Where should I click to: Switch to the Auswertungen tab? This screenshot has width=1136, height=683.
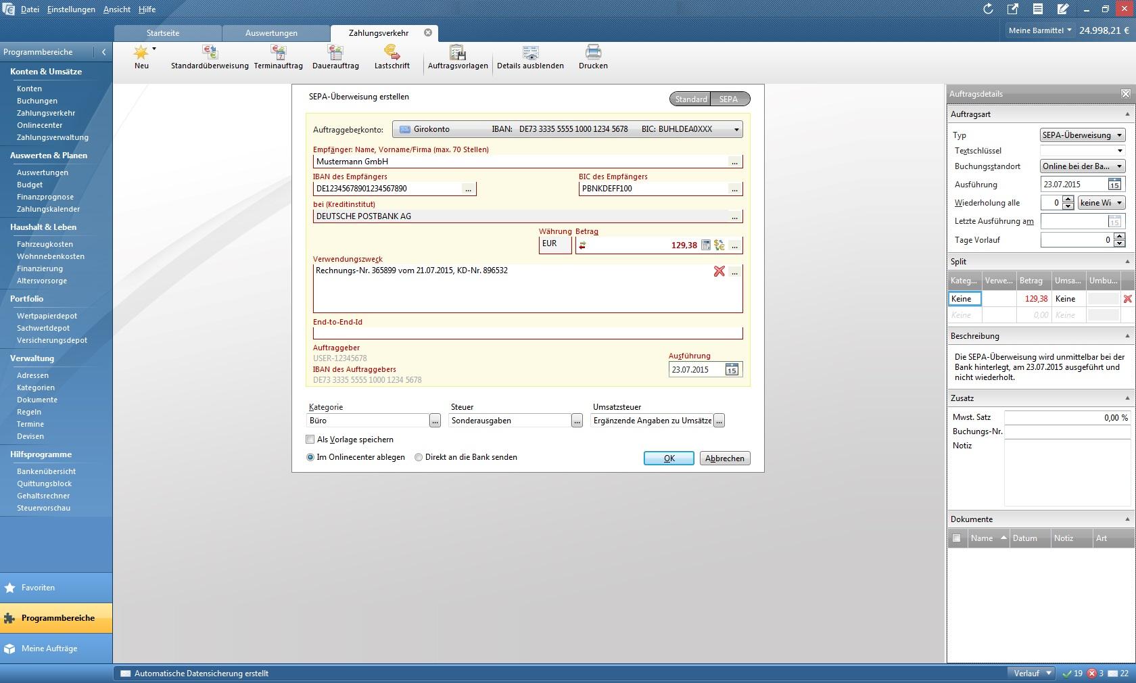pyautogui.click(x=271, y=33)
